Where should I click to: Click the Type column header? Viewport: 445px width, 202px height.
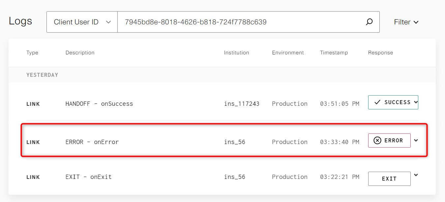(x=32, y=52)
